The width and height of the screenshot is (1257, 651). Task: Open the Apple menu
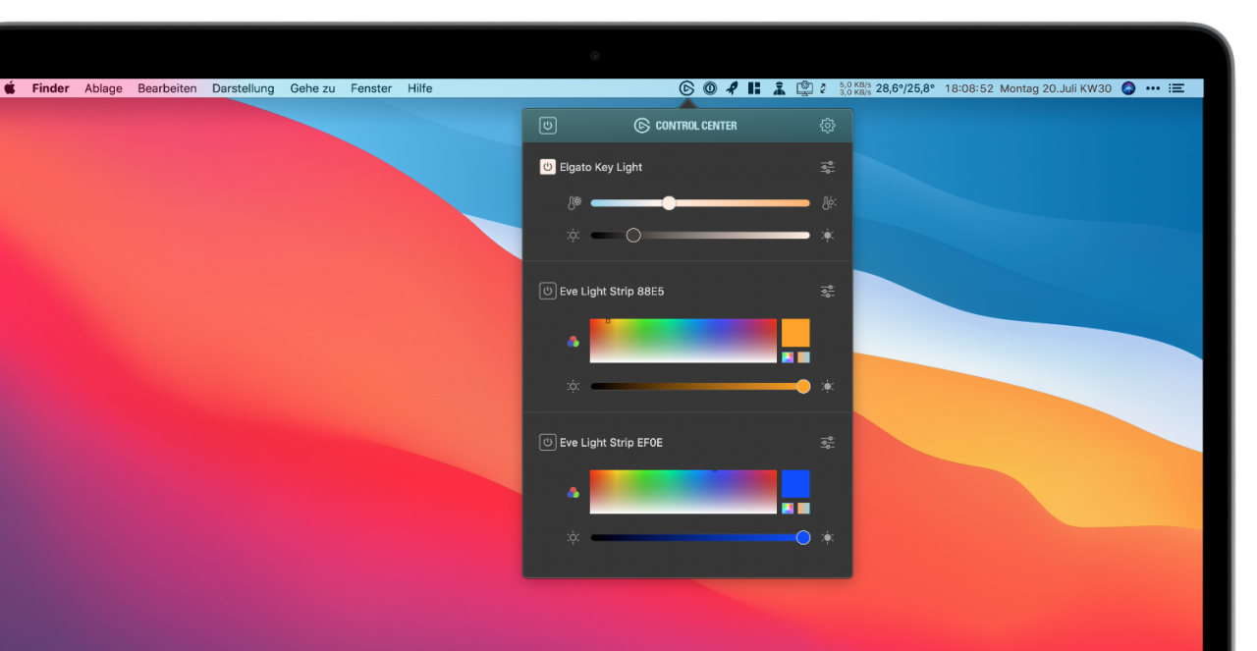tap(10, 88)
